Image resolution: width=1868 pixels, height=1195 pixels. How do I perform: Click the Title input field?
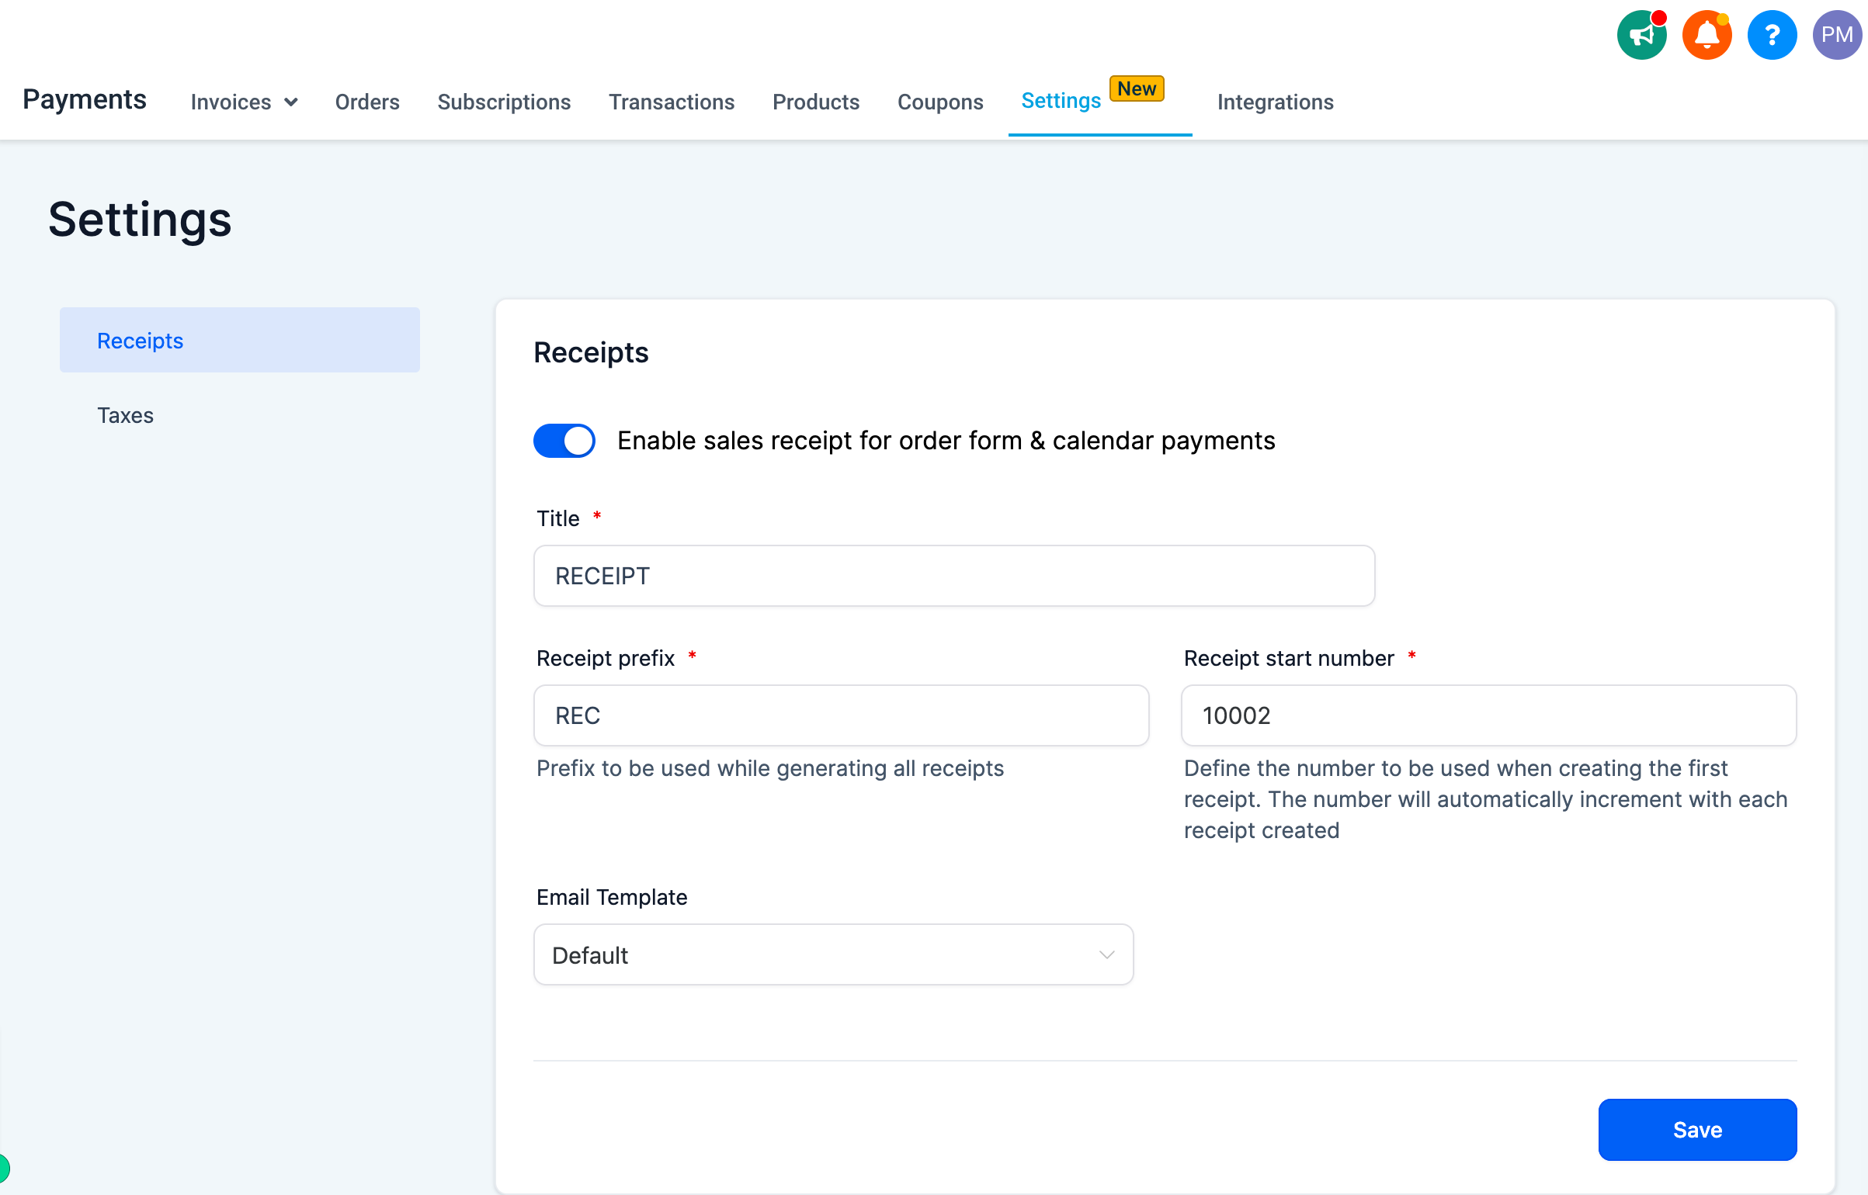(954, 576)
